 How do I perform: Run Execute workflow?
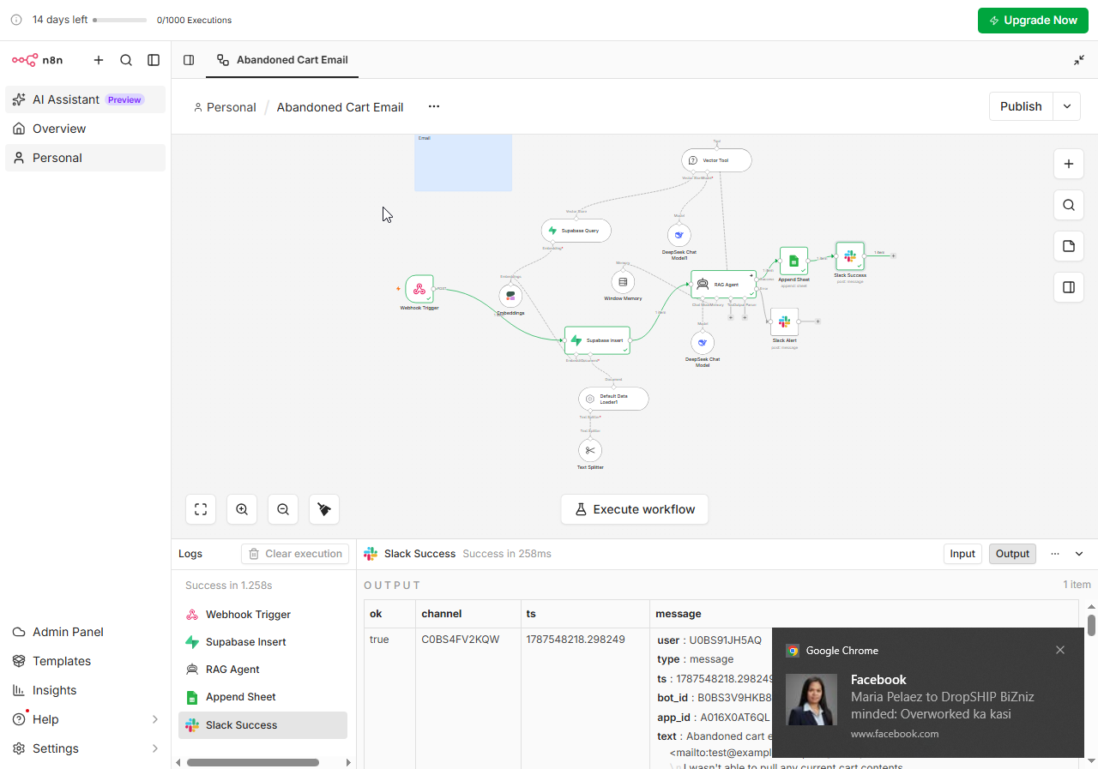[x=635, y=509]
